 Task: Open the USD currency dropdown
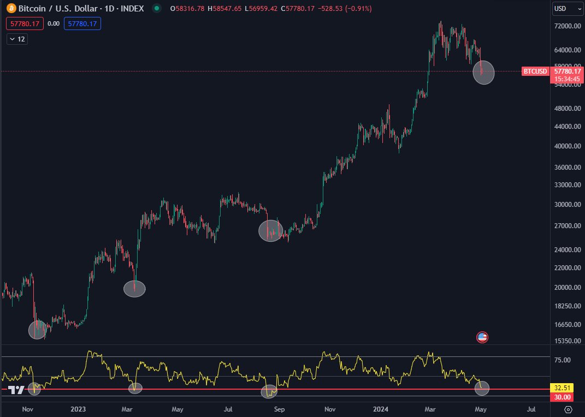(566, 9)
